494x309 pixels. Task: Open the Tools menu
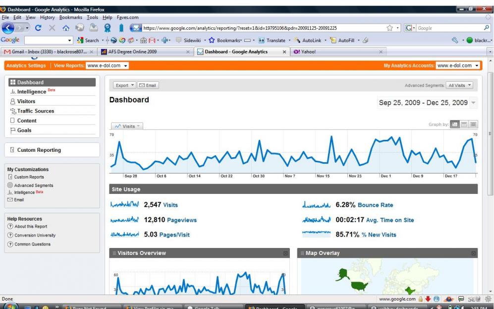[x=92, y=17]
